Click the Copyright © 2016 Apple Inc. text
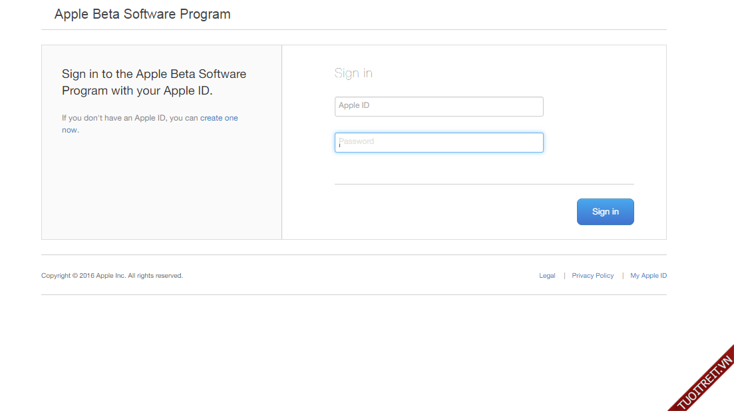 112,276
